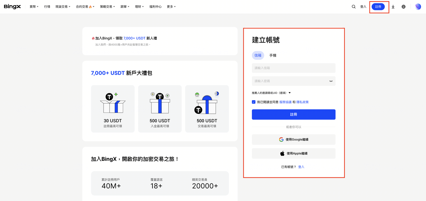Toggle password visibility eye icon
Screen dimensions: 426x201
(x=331, y=81)
